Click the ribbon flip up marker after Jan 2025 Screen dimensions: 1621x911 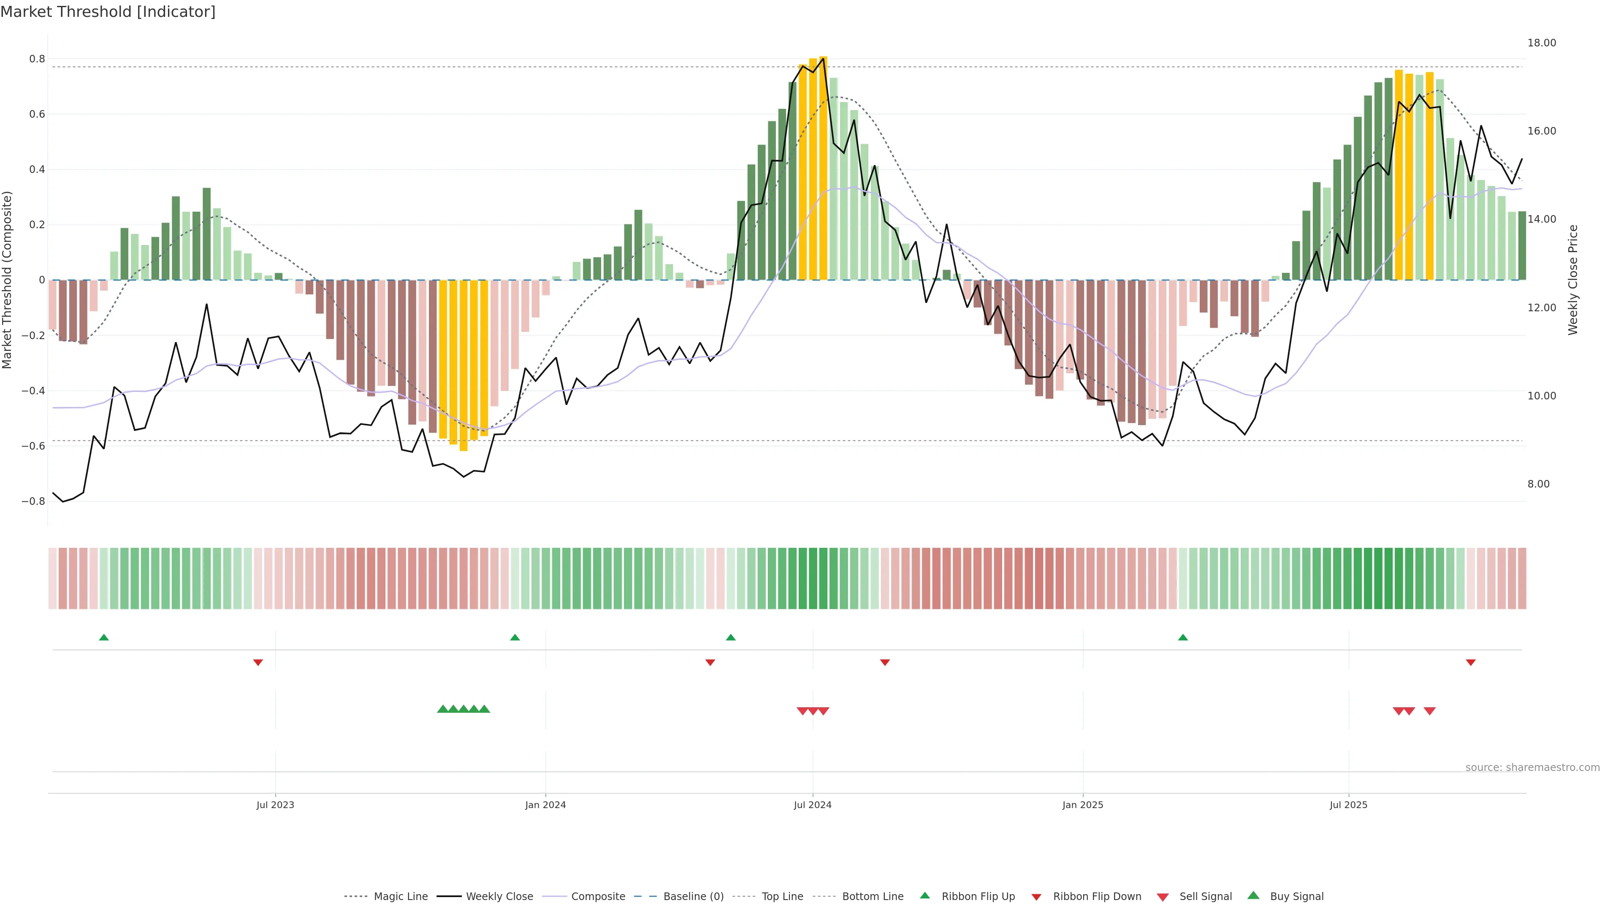click(x=1183, y=638)
